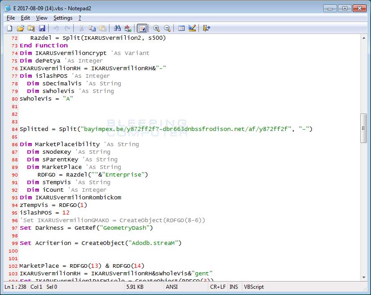Click the Zoom Out magnifier icon
Viewport: 371px width, 295px height.
(x=167, y=29)
